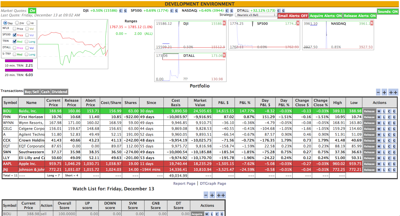Expand portfolio fully with double plus button
The width and height of the screenshot is (400, 216).
[x=393, y=93]
